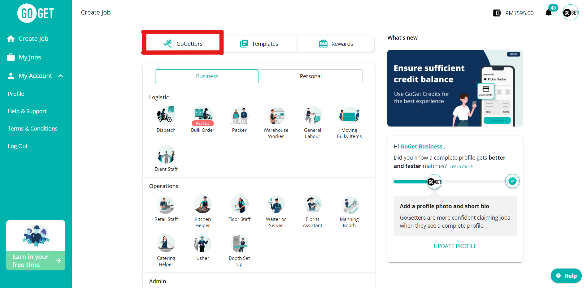The image size is (587, 288).
Task: Choose General Labour job icon
Action: (x=312, y=115)
